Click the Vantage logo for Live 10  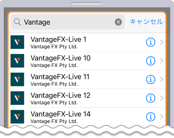click(x=17, y=61)
